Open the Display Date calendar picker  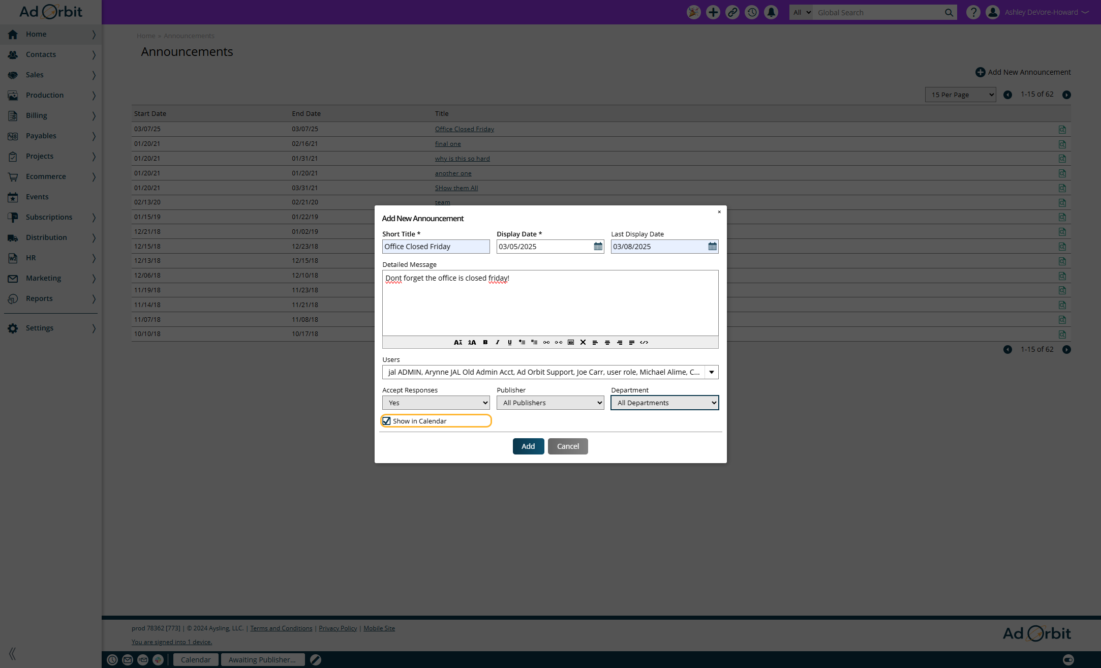598,247
